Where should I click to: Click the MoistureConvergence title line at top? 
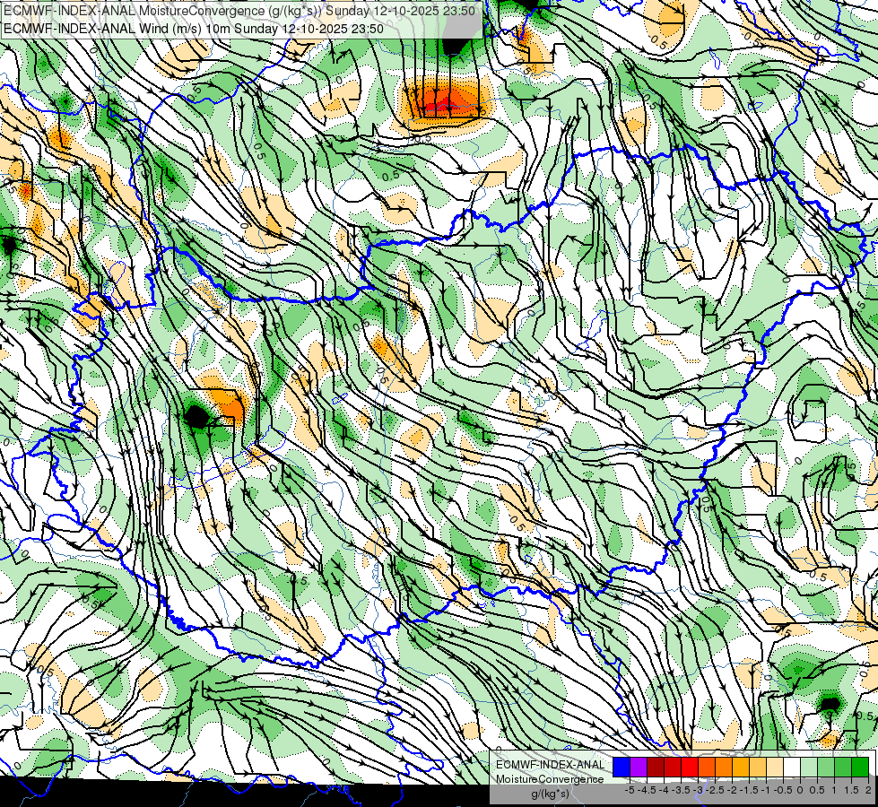coord(239,11)
